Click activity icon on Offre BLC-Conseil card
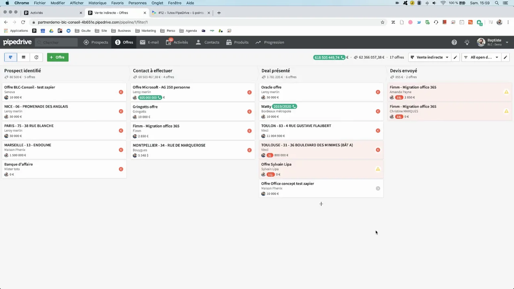The image size is (514, 289). [121, 92]
